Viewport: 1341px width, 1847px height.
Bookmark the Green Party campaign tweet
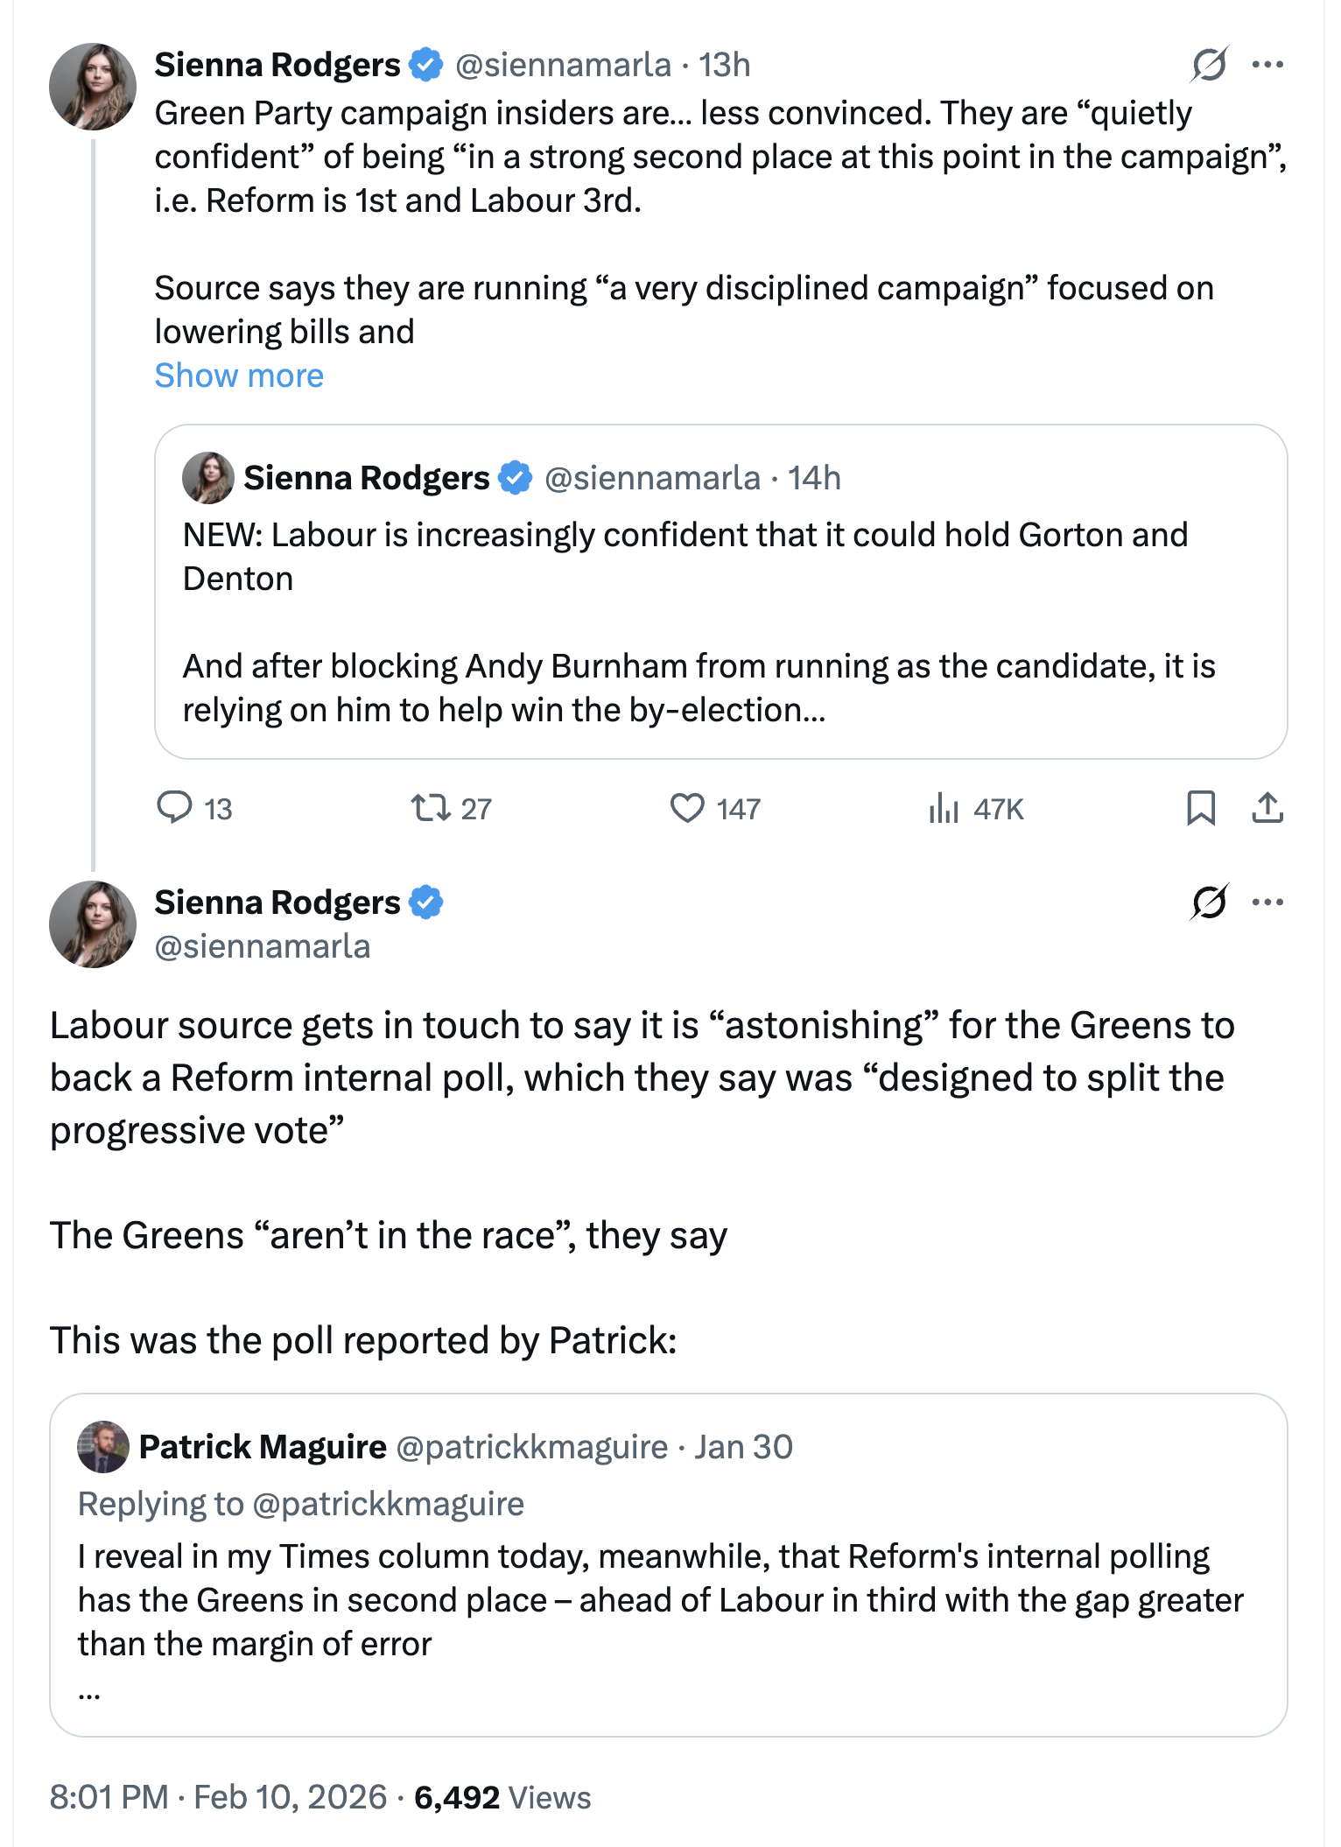1200,807
